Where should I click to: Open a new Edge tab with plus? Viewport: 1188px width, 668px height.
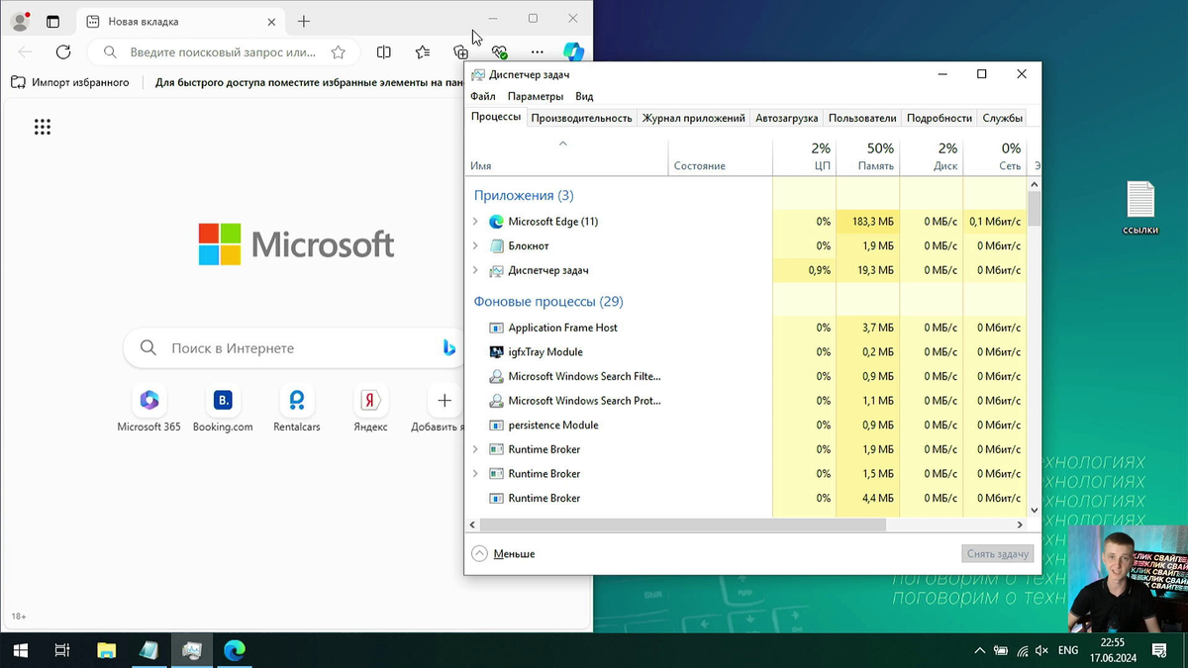pos(304,21)
